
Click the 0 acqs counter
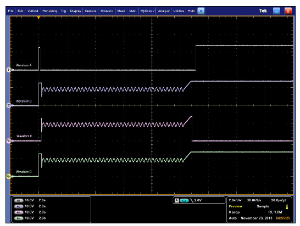point(234,212)
